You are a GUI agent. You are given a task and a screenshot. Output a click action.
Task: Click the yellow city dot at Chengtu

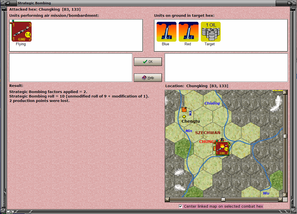click(184, 116)
